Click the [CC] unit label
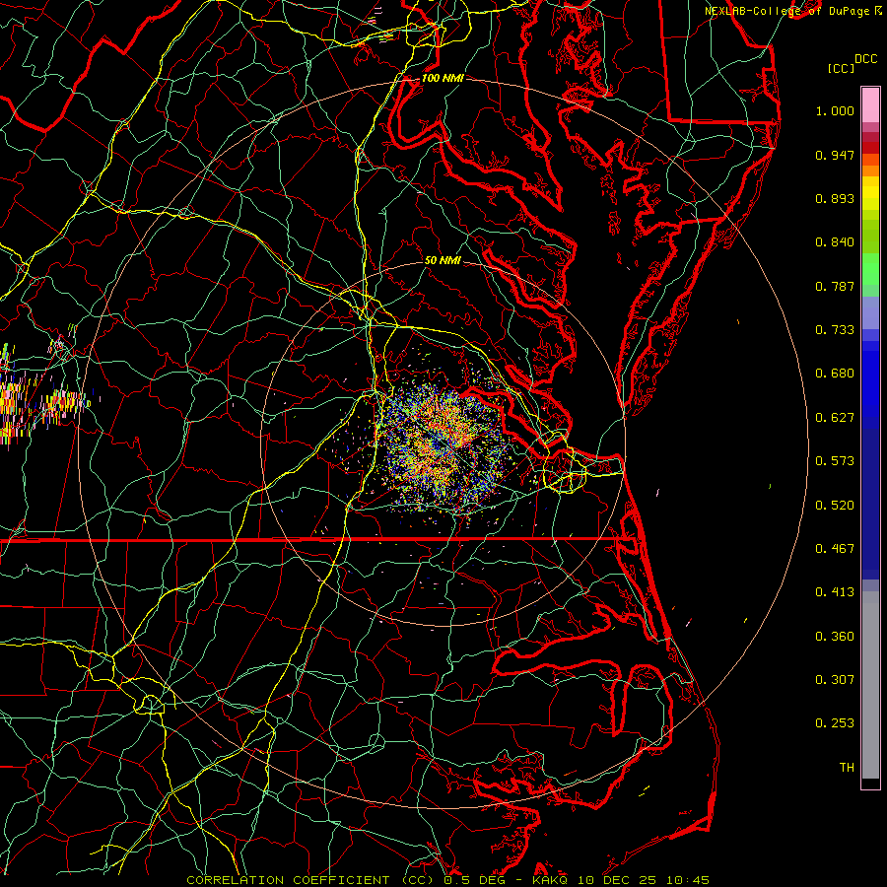The height and width of the screenshot is (887, 887). point(841,68)
